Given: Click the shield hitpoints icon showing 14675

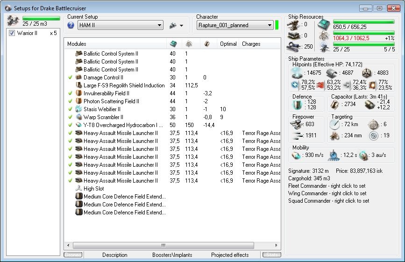Looking at the screenshot, I should pos(297,73).
